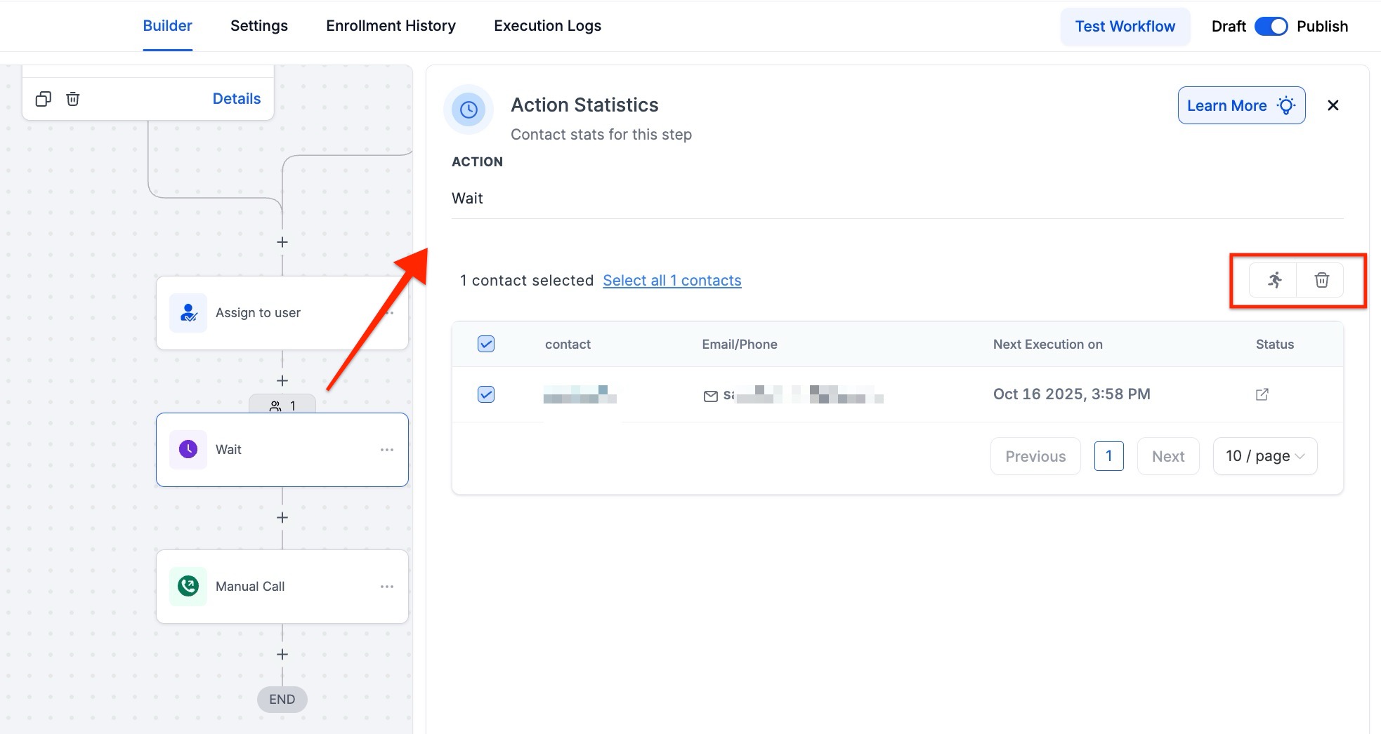Click the purple Wait clock icon

188,450
